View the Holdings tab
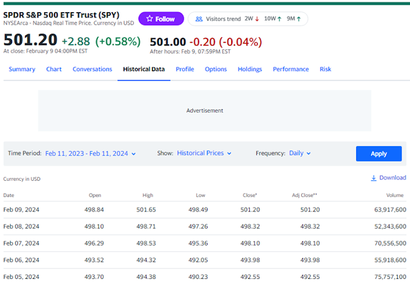 point(250,69)
